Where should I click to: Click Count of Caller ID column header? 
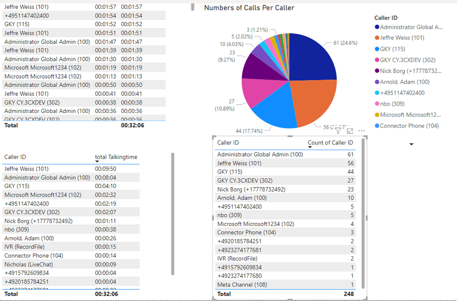[x=330, y=143]
